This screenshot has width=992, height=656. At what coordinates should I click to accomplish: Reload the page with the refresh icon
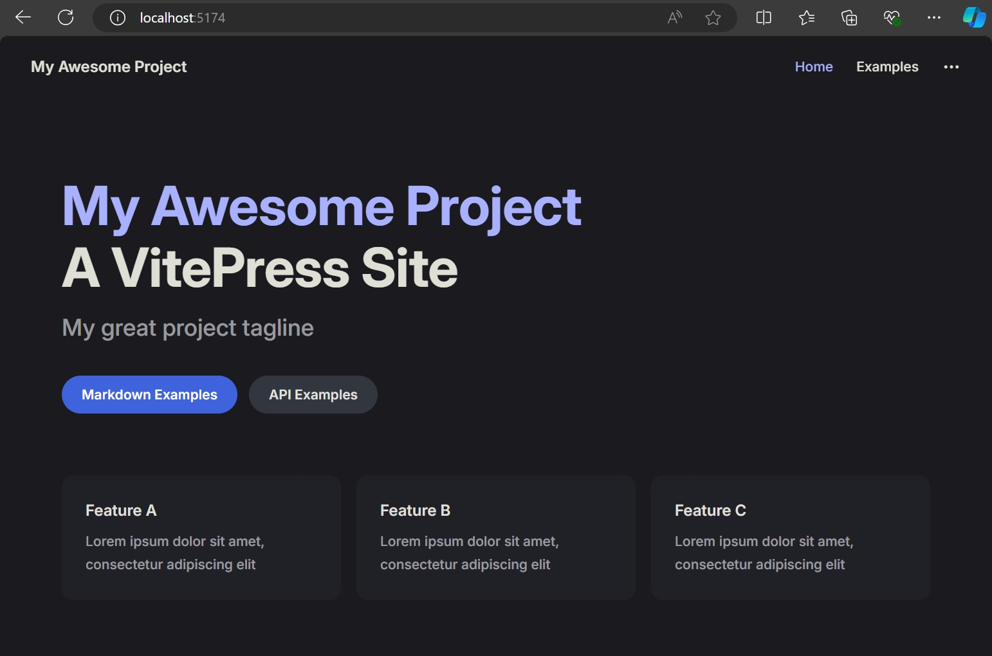(66, 17)
